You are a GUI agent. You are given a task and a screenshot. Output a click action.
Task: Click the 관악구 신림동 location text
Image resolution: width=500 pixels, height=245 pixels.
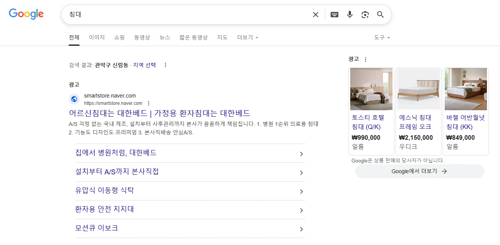(x=111, y=65)
